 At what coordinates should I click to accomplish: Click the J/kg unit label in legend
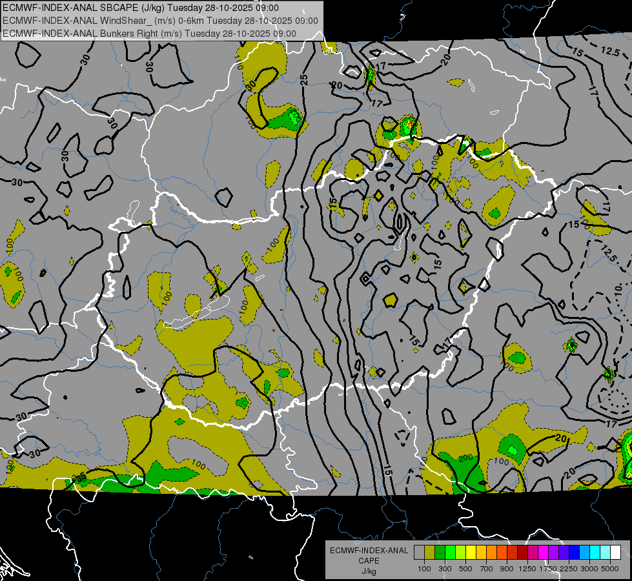tap(369, 571)
